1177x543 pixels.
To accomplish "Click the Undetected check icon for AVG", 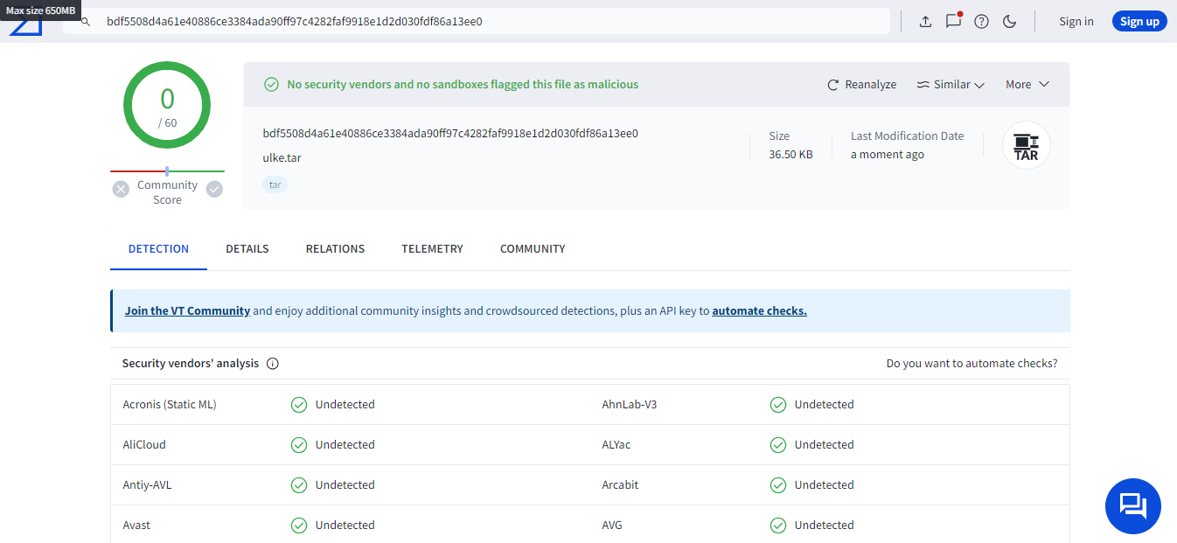I will [778, 526].
